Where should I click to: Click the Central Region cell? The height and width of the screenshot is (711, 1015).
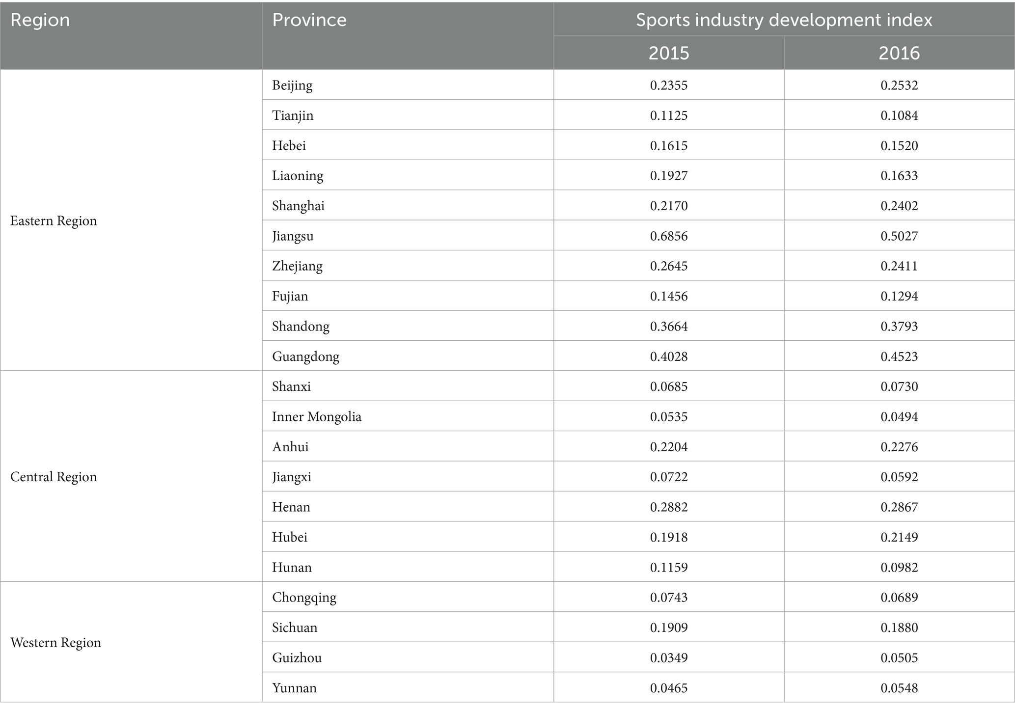coord(54,477)
